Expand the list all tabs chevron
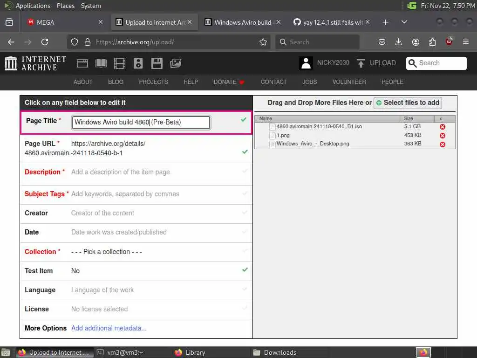 [x=404, y=22]
